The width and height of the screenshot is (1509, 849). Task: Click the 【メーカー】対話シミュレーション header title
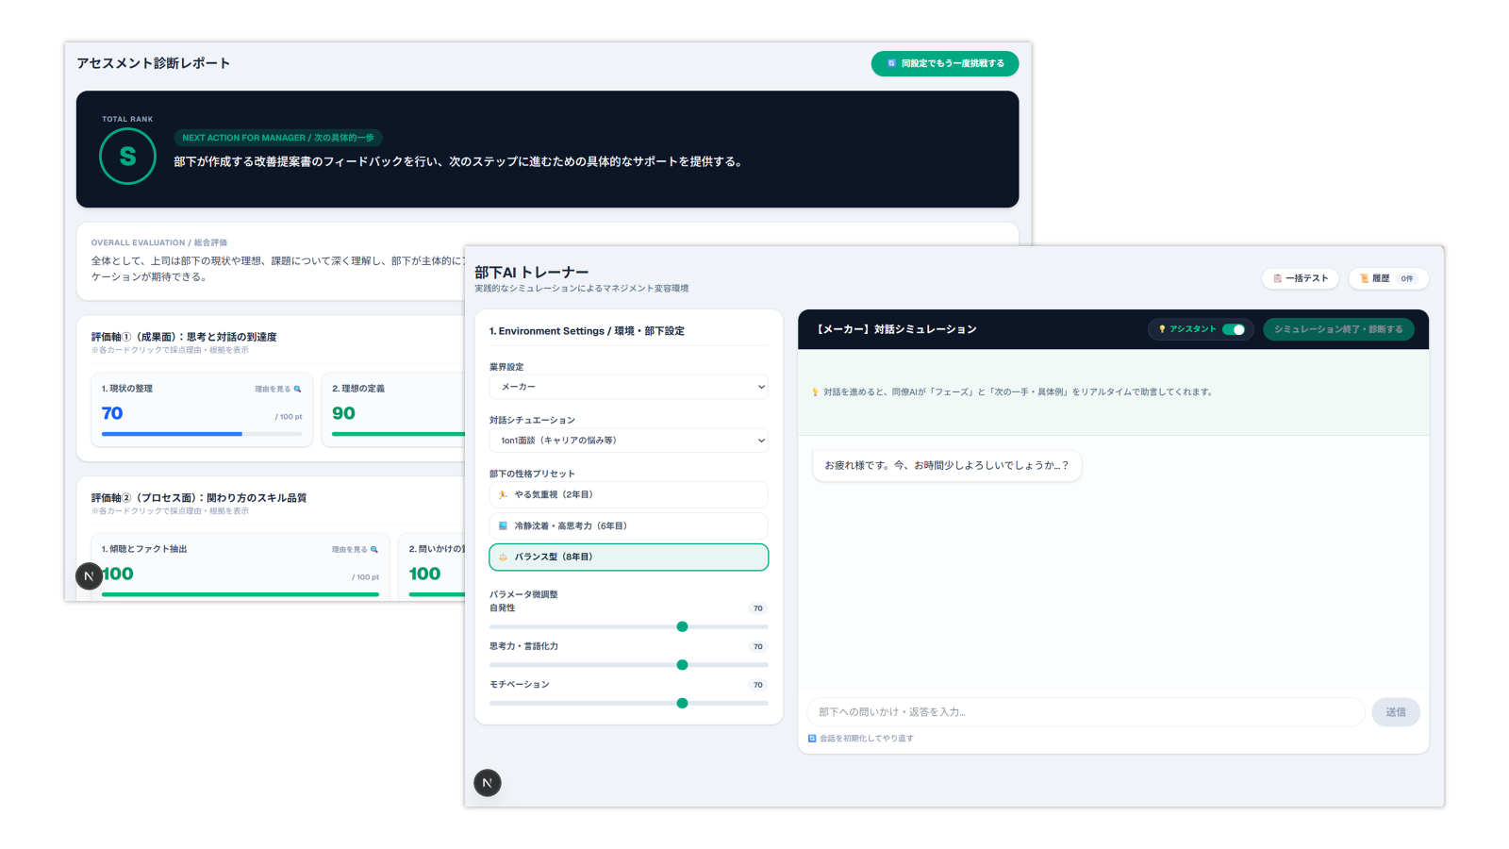pos(895,329)
